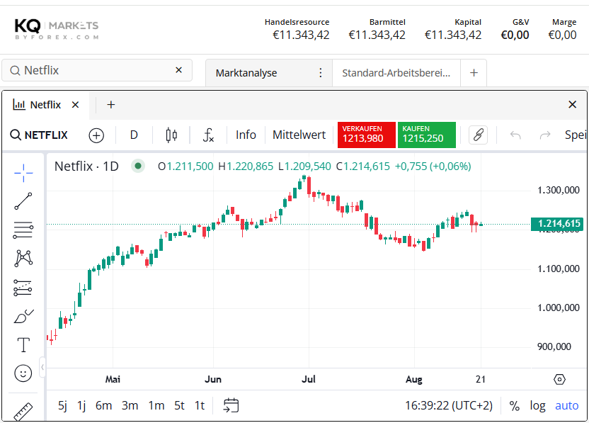Screen dimensions: 589x423
Task: Open the timezone selector 16:39:22 (UTC+2)
Action: pos(449,406)
